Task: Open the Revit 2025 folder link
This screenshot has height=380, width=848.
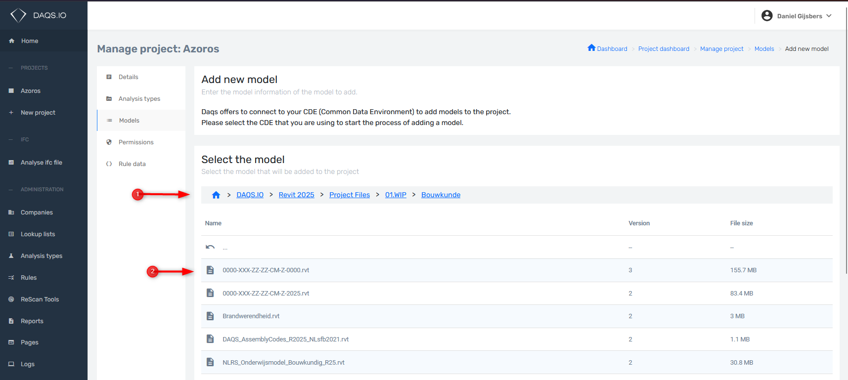Action: (x=297, y=195)
